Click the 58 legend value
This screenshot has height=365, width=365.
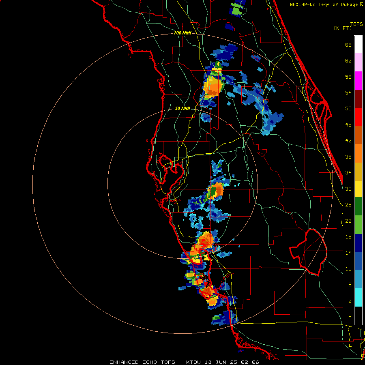[x=348, y=77]
